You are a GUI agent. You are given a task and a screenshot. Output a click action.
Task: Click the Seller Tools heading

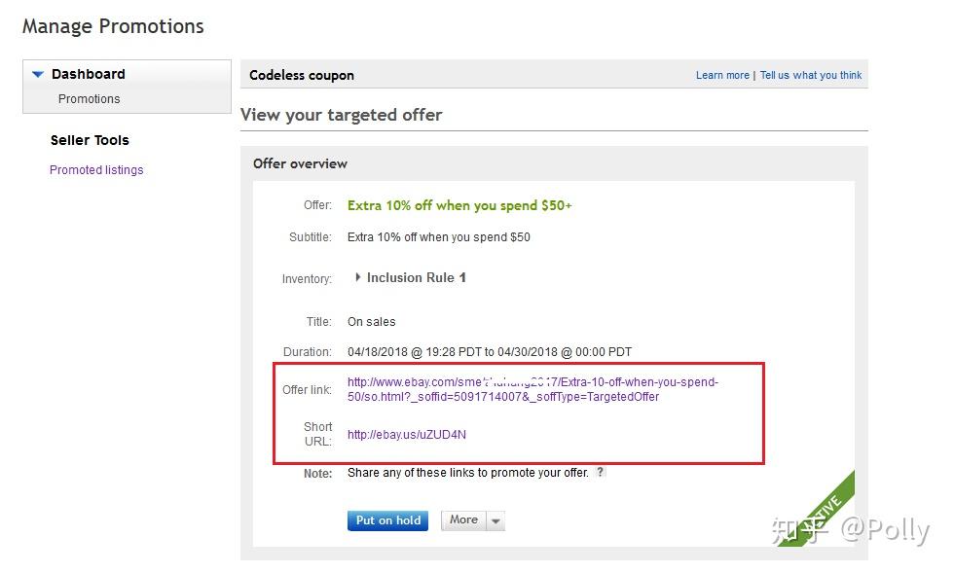coord(90,140)
